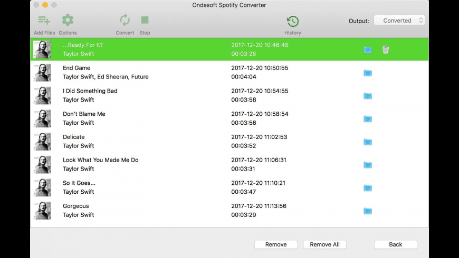Select album art of I Did Something Bad

pos(42,95)
